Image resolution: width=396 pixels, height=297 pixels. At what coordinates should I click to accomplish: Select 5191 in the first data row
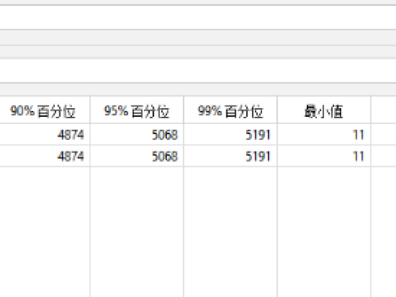tap(258, 135)
